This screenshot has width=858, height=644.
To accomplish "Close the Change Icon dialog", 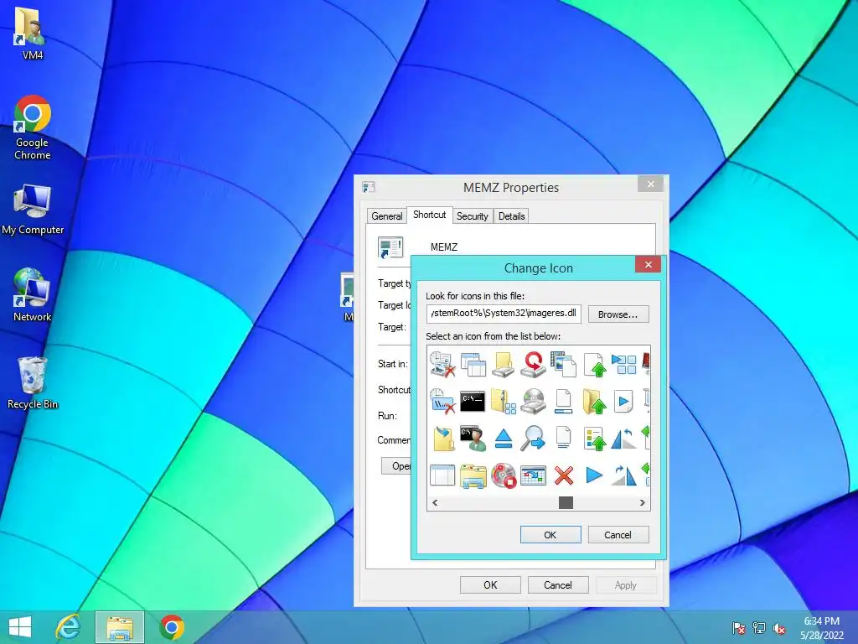I will [x=648, y=264].
